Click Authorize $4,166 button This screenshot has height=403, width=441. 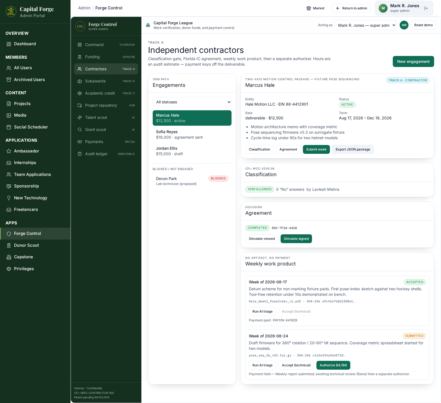click(x=333, y=365)
